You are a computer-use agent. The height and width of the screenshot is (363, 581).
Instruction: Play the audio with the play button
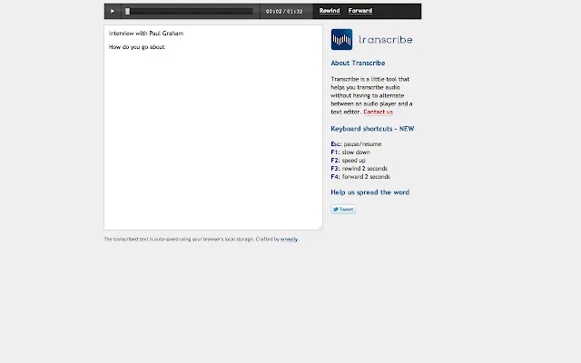coord(113,11)
